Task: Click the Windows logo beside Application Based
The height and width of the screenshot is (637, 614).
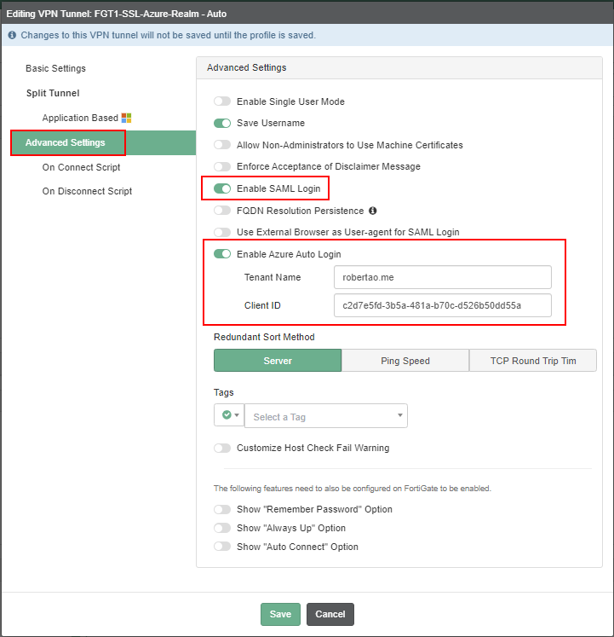Action: (126, 118)
